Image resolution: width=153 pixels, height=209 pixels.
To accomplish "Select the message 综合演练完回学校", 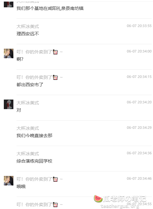I will 34,161.
